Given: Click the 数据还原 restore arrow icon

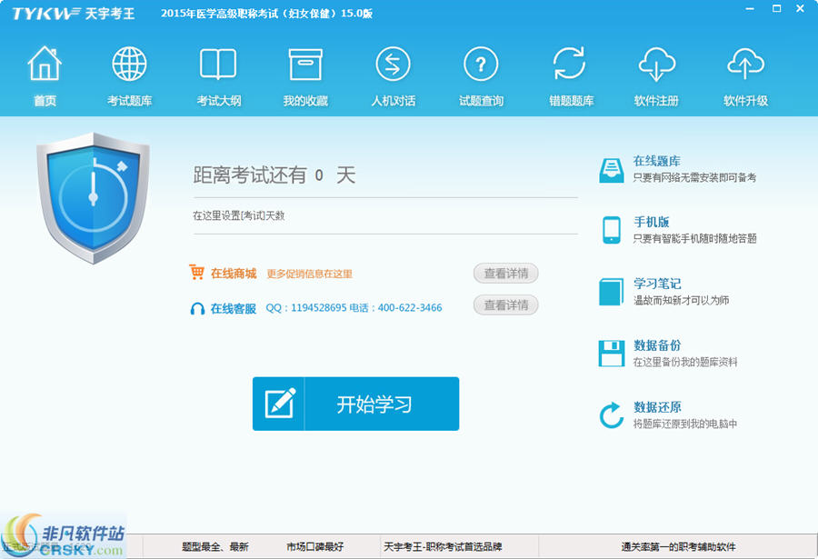Looking at the screenshot, I should point(612,415).
